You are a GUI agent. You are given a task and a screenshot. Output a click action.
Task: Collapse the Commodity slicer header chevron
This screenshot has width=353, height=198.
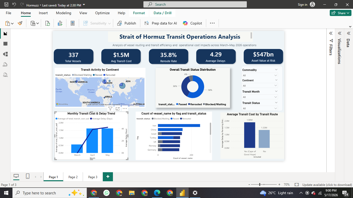coord(276,70)
